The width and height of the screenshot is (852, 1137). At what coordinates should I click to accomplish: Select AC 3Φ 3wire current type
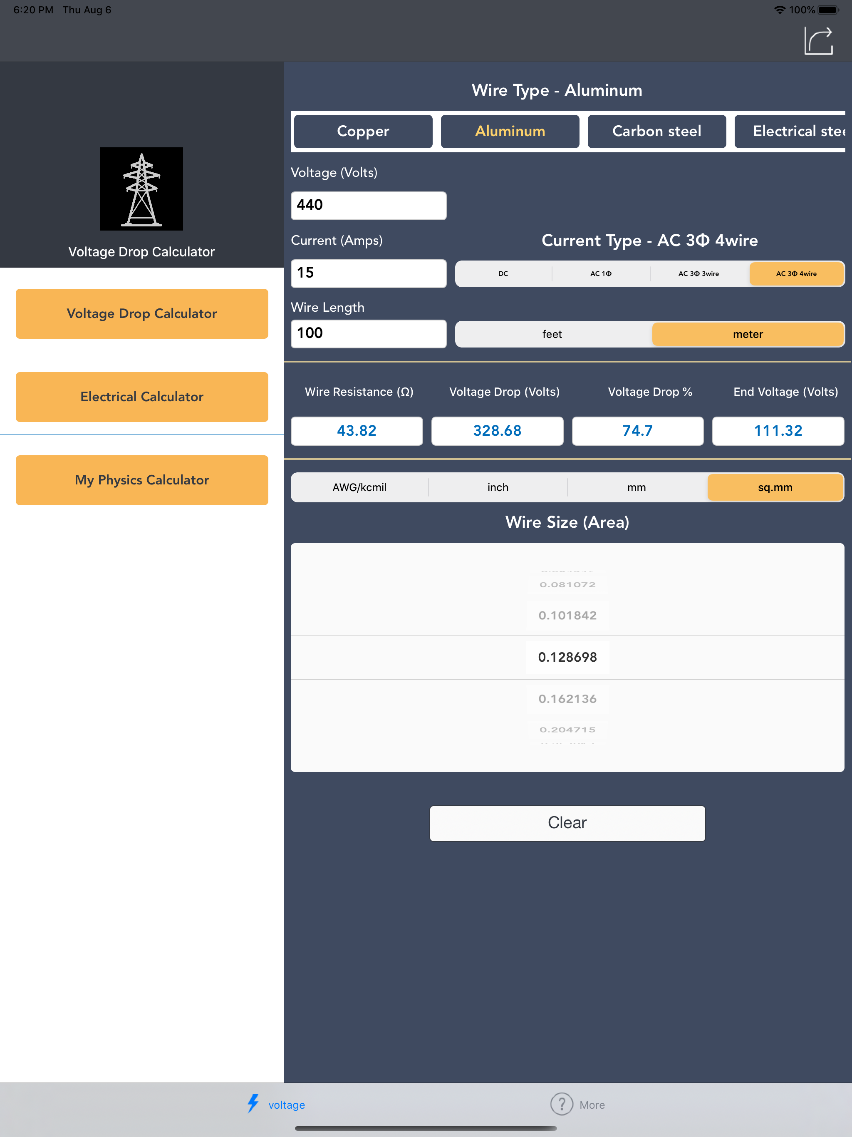pyautogui.click(x=699, y=273)
